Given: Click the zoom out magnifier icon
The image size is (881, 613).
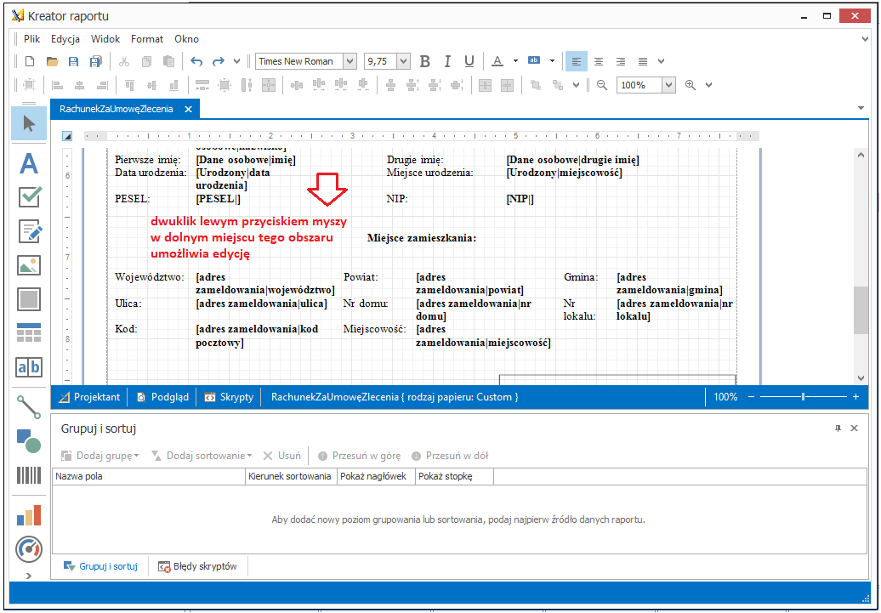Looking at the screenshot, I should tap(602, 85).
